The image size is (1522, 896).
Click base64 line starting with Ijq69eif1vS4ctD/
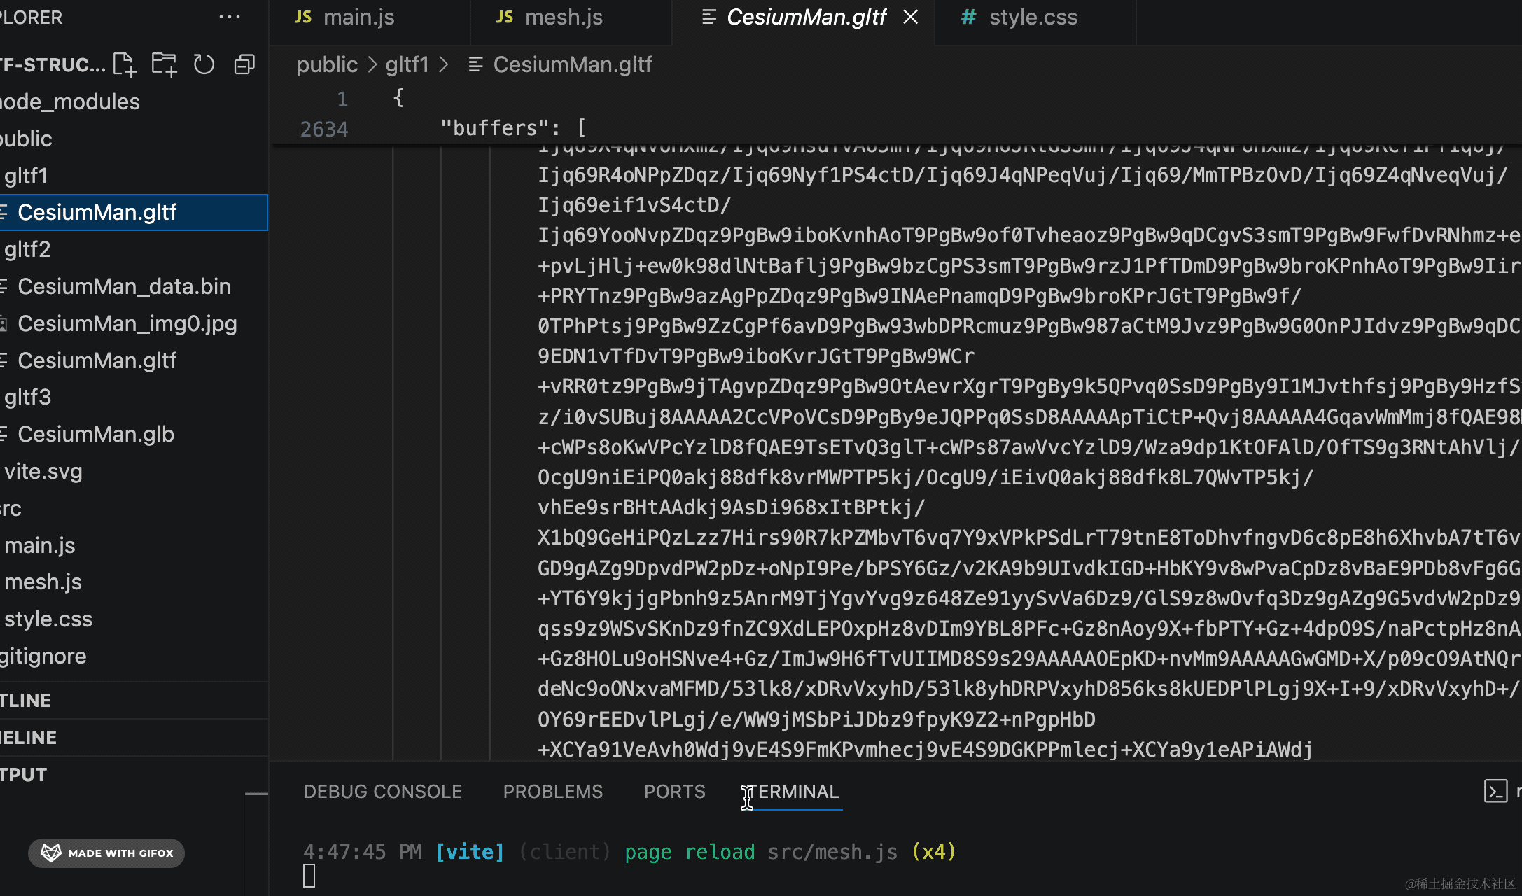click(x=634, y=205)
